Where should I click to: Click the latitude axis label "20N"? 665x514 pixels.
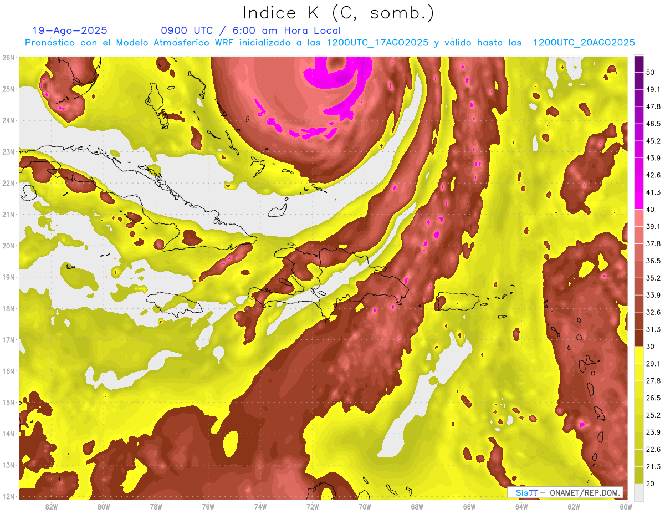point(8,246)
